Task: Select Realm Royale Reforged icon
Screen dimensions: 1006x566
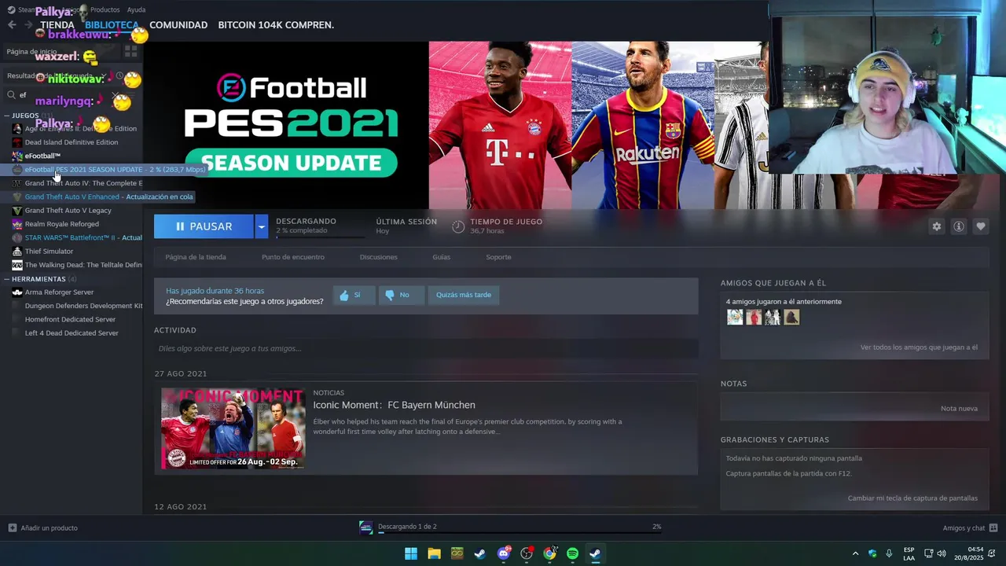Action: coord(17,224)
